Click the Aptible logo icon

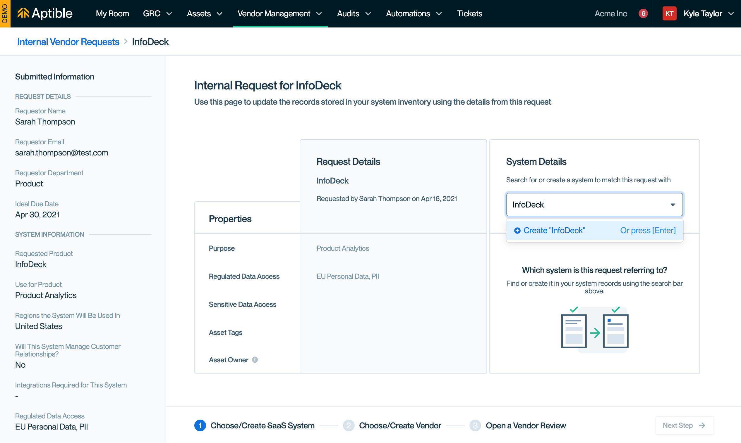point(23,13)
